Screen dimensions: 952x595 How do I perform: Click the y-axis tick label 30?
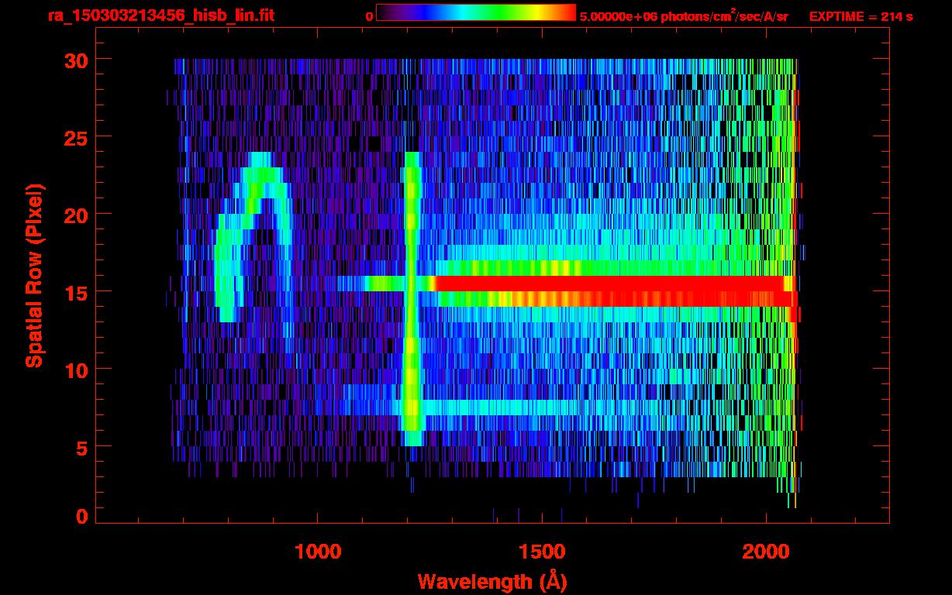point(74,60)
